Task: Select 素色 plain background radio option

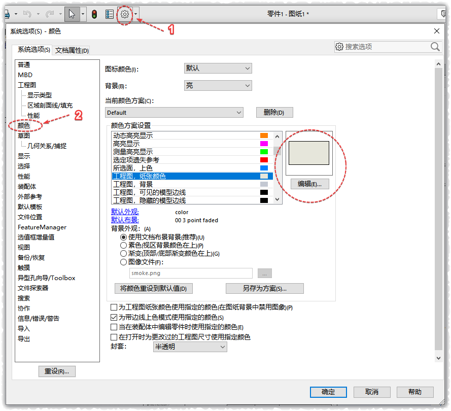Action: click(123, 246)
